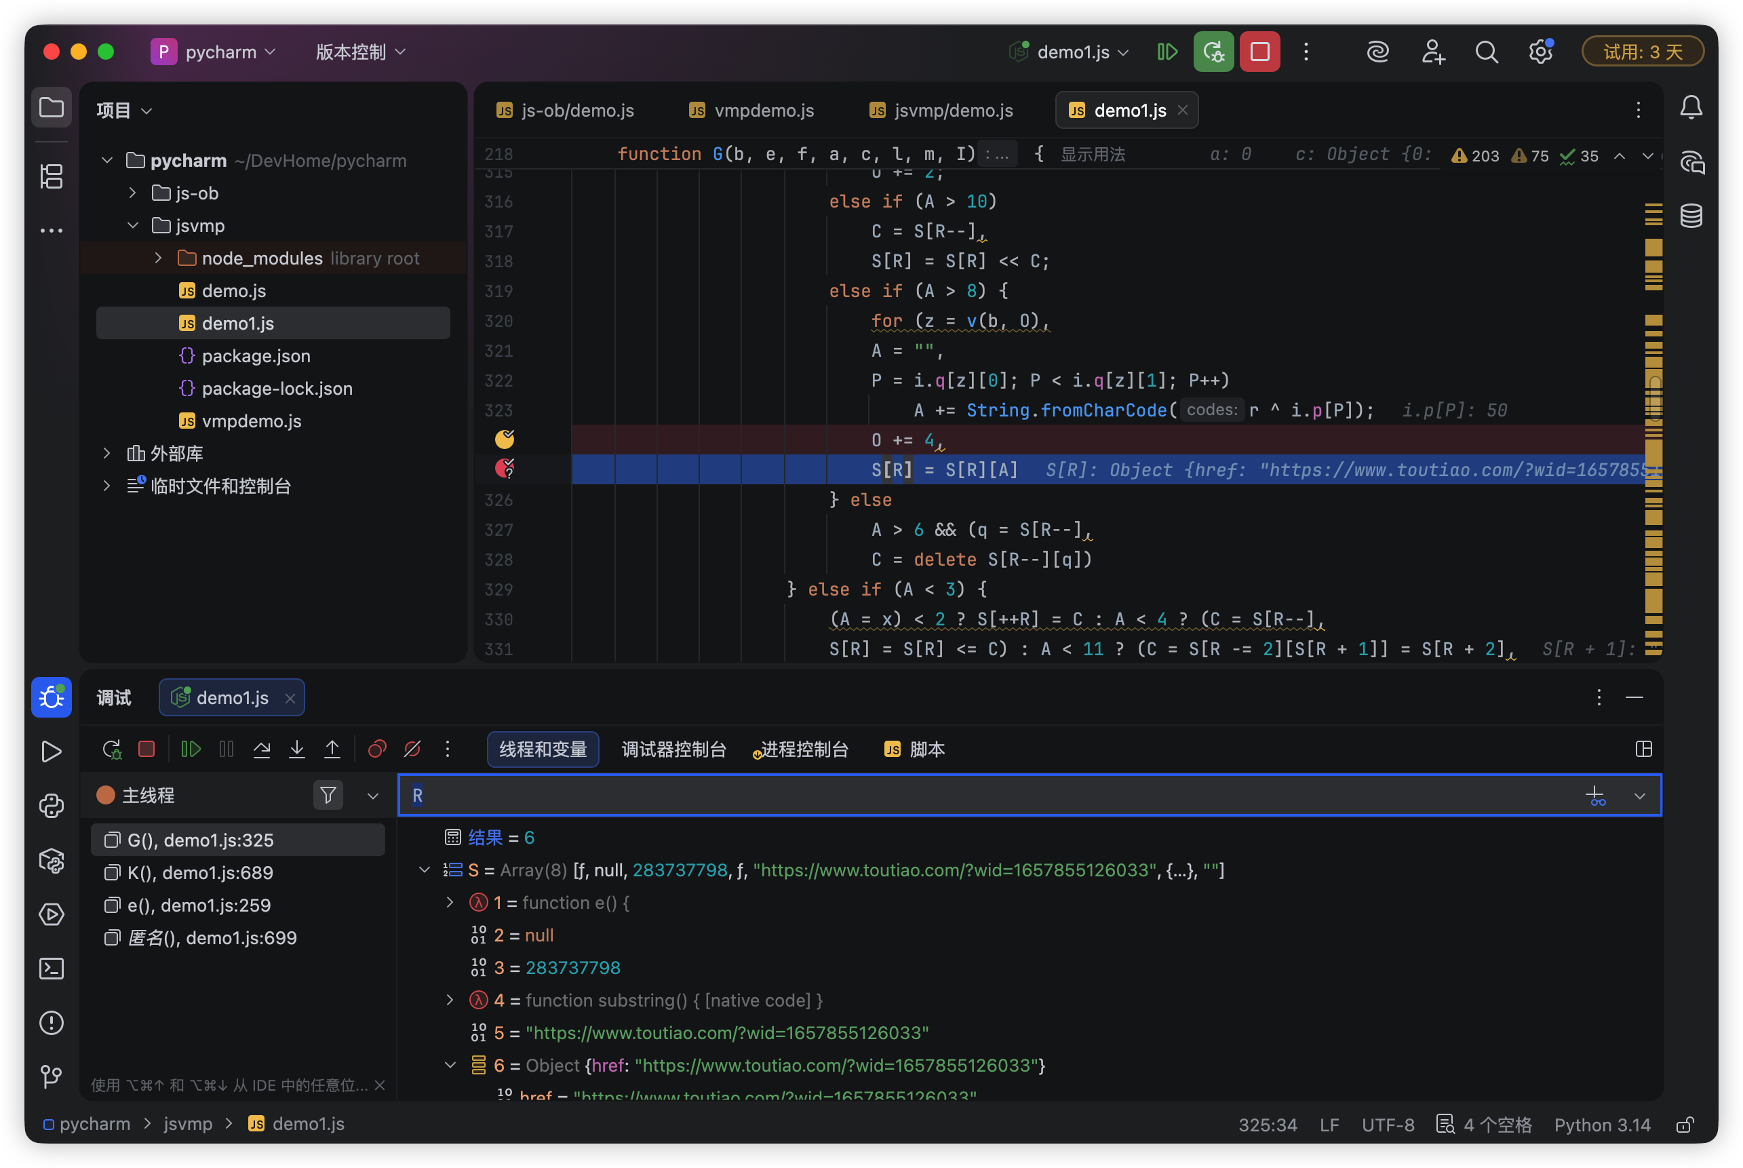Rerun demo1.js debug session icon
The image size is (1743, 1168).
point(112,749)
